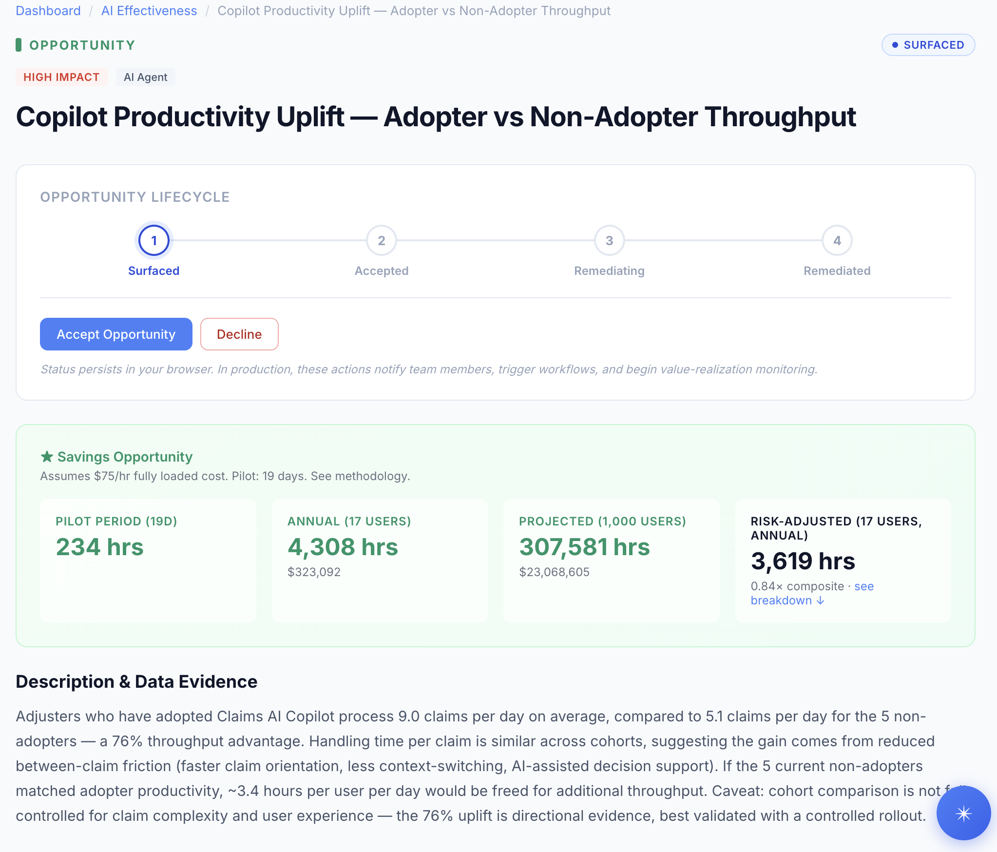This screenshot has width=997, height=852.
Task: Toggle the SURFACED status badge
Action: point(928,44)
